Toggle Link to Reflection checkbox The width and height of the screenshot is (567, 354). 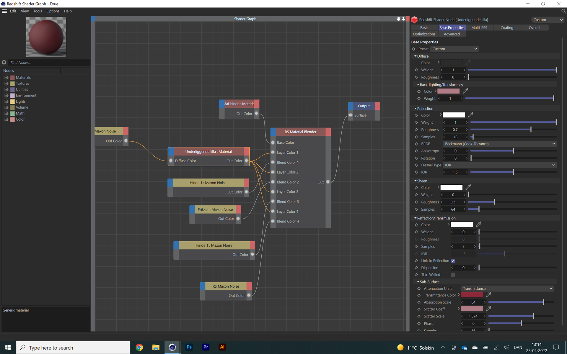click(x=453, y=261)
